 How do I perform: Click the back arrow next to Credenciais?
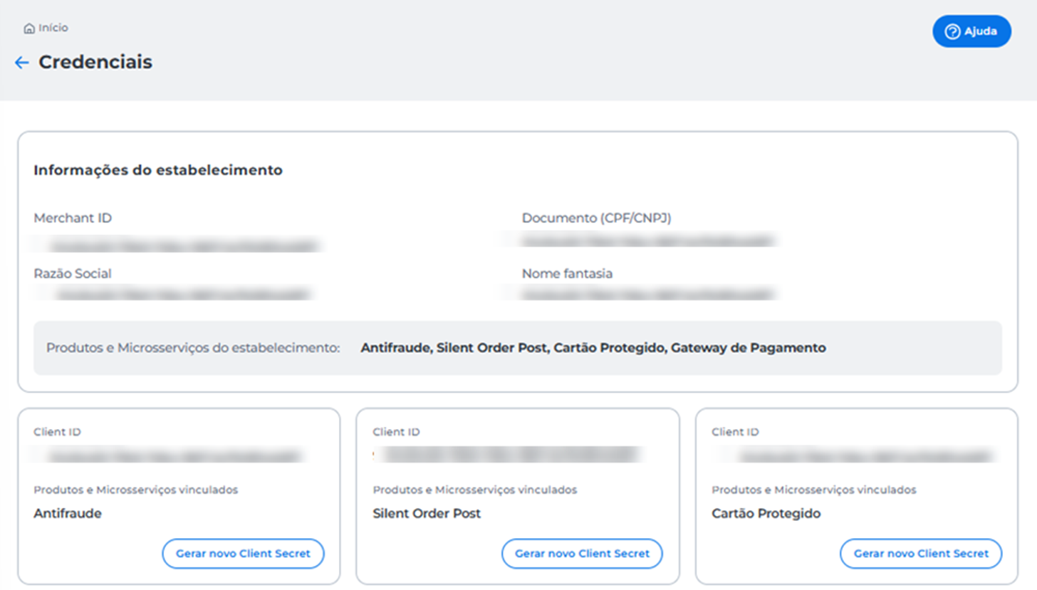[x=21, y=63]
